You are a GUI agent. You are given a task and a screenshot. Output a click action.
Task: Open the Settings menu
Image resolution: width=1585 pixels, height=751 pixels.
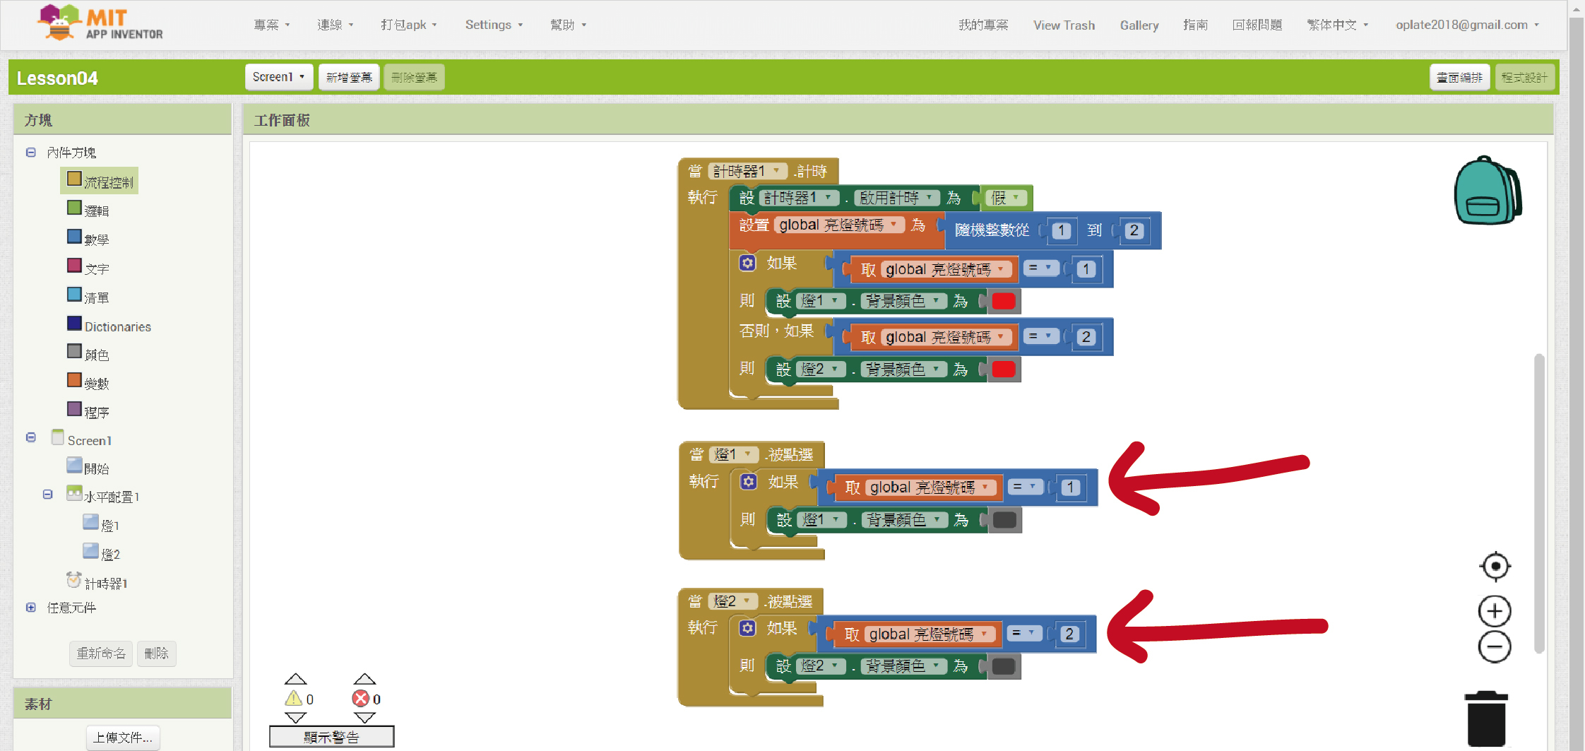click(494, 25)
